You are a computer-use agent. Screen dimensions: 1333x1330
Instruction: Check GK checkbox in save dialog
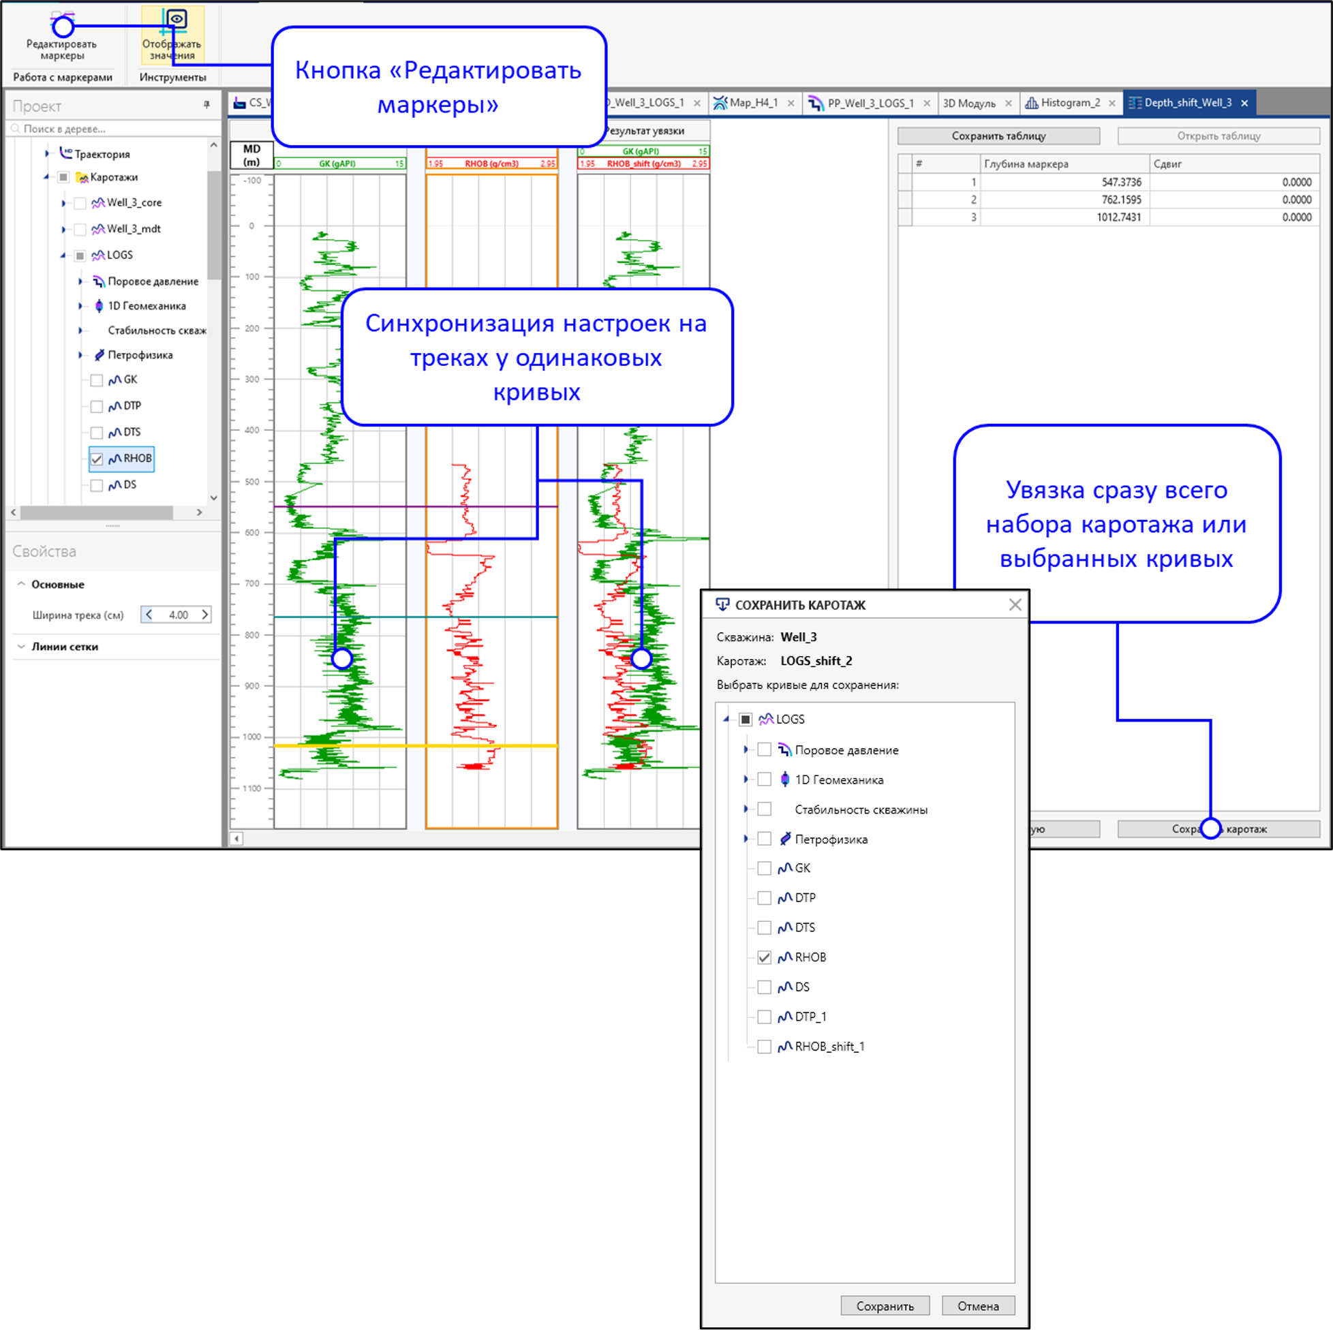764,869
